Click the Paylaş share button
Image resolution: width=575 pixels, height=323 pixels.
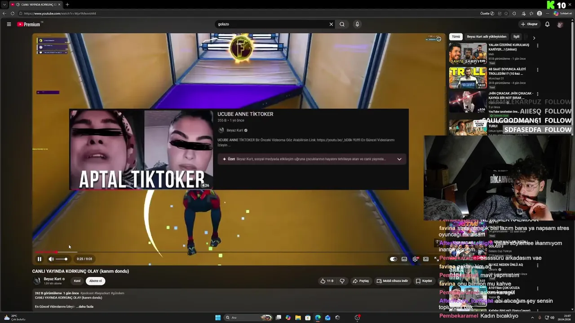coord(361,281)
